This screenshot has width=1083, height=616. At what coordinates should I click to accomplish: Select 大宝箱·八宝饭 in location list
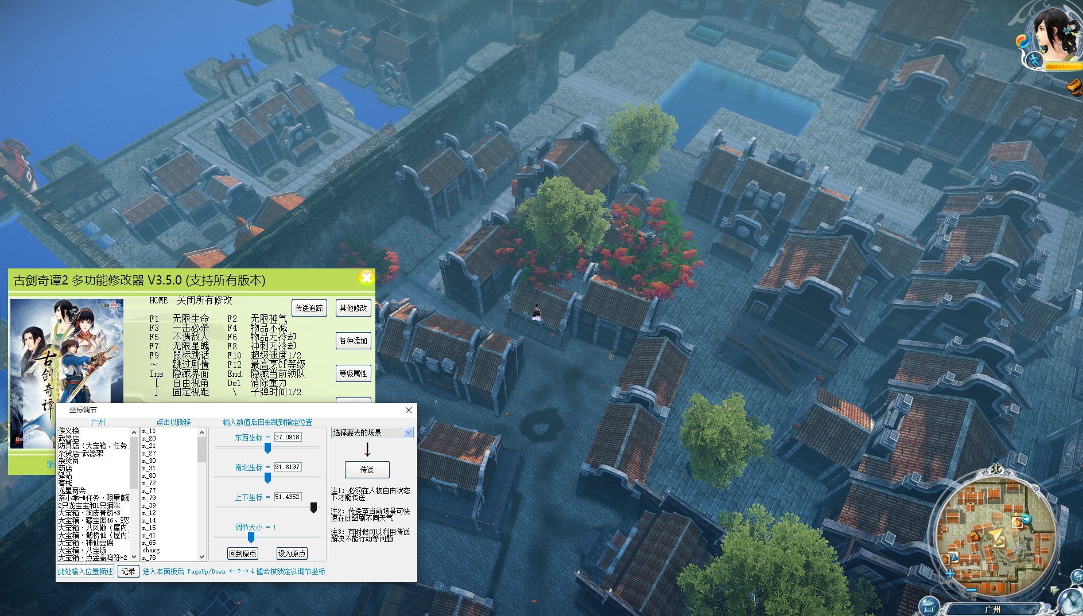tap(82, 550)
